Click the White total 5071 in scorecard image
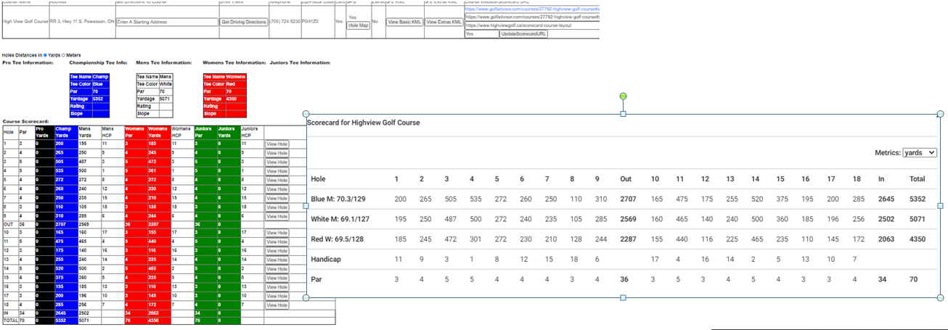948x330 pixels. (x=917, y=218)
